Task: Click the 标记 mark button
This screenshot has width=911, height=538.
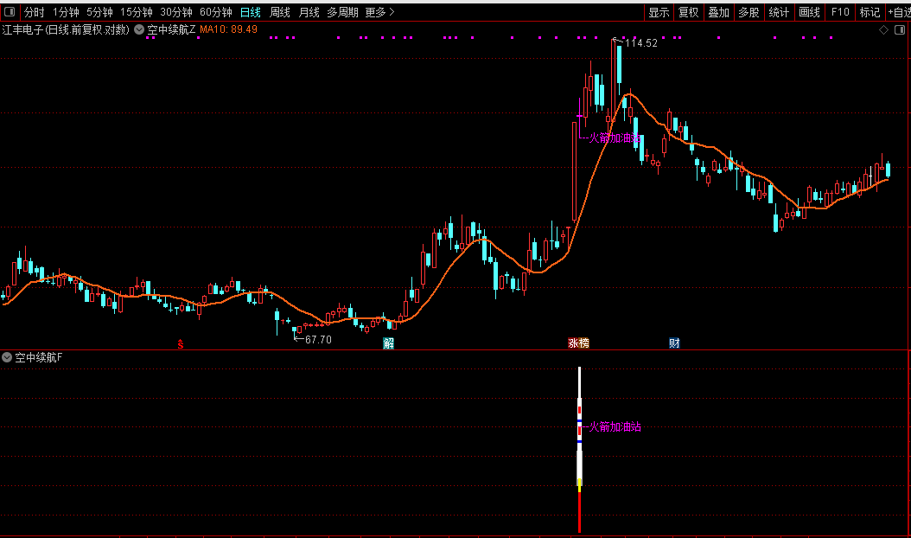Action: click(870, 12)
